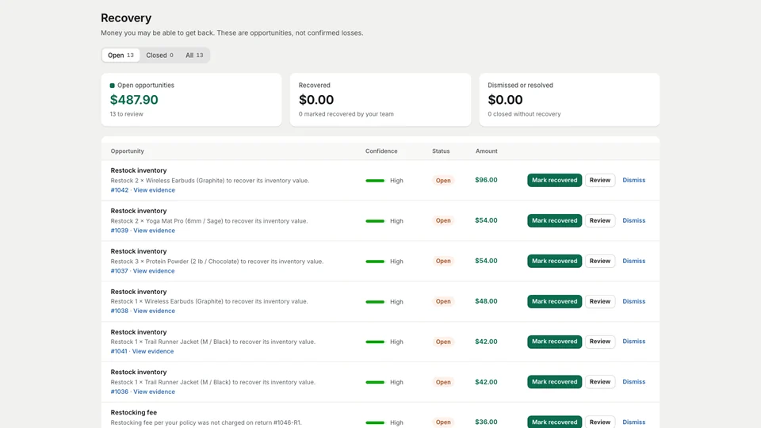Open order link #1038
The width and height of the screenshot is (761, 428).
click(120, 311)
